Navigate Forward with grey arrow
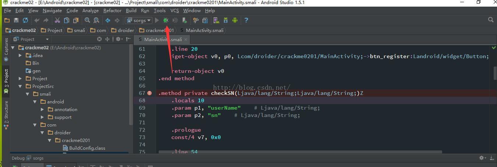497x167 pixels. pyautogui.click(x=117, y=20)
